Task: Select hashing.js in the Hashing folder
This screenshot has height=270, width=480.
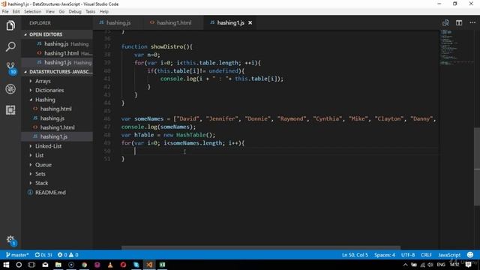Action: (52, 118)
